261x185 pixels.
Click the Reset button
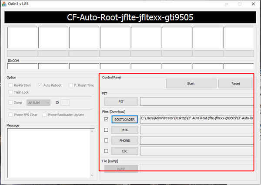tap(236, 84)
